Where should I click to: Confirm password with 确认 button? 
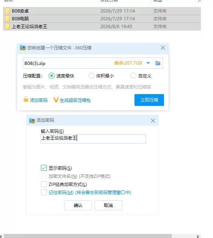78,205
